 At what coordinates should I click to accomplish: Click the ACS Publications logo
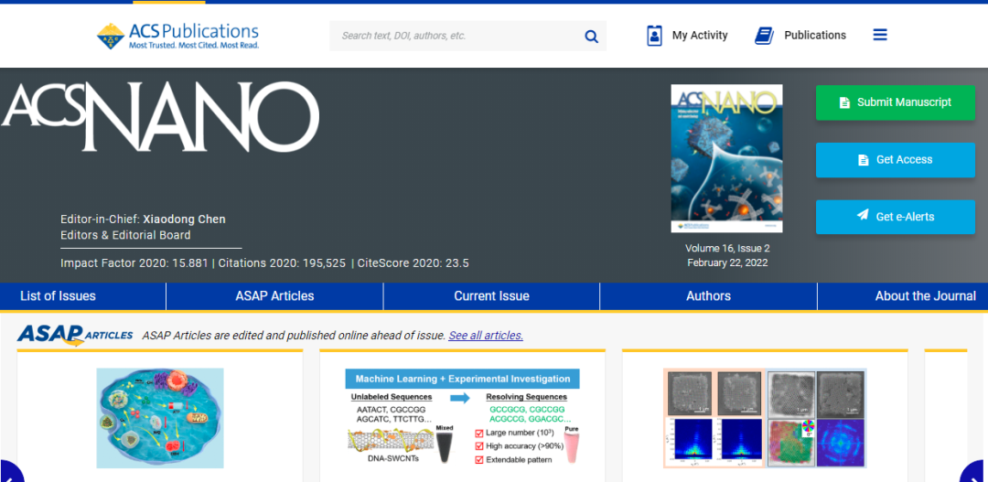(178, 36)
